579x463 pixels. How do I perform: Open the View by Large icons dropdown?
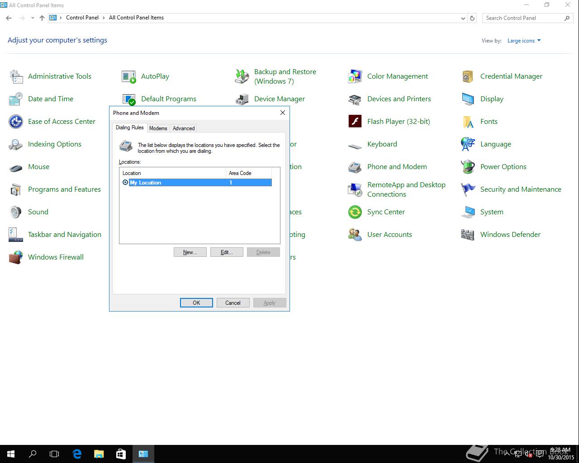(524, 41)
